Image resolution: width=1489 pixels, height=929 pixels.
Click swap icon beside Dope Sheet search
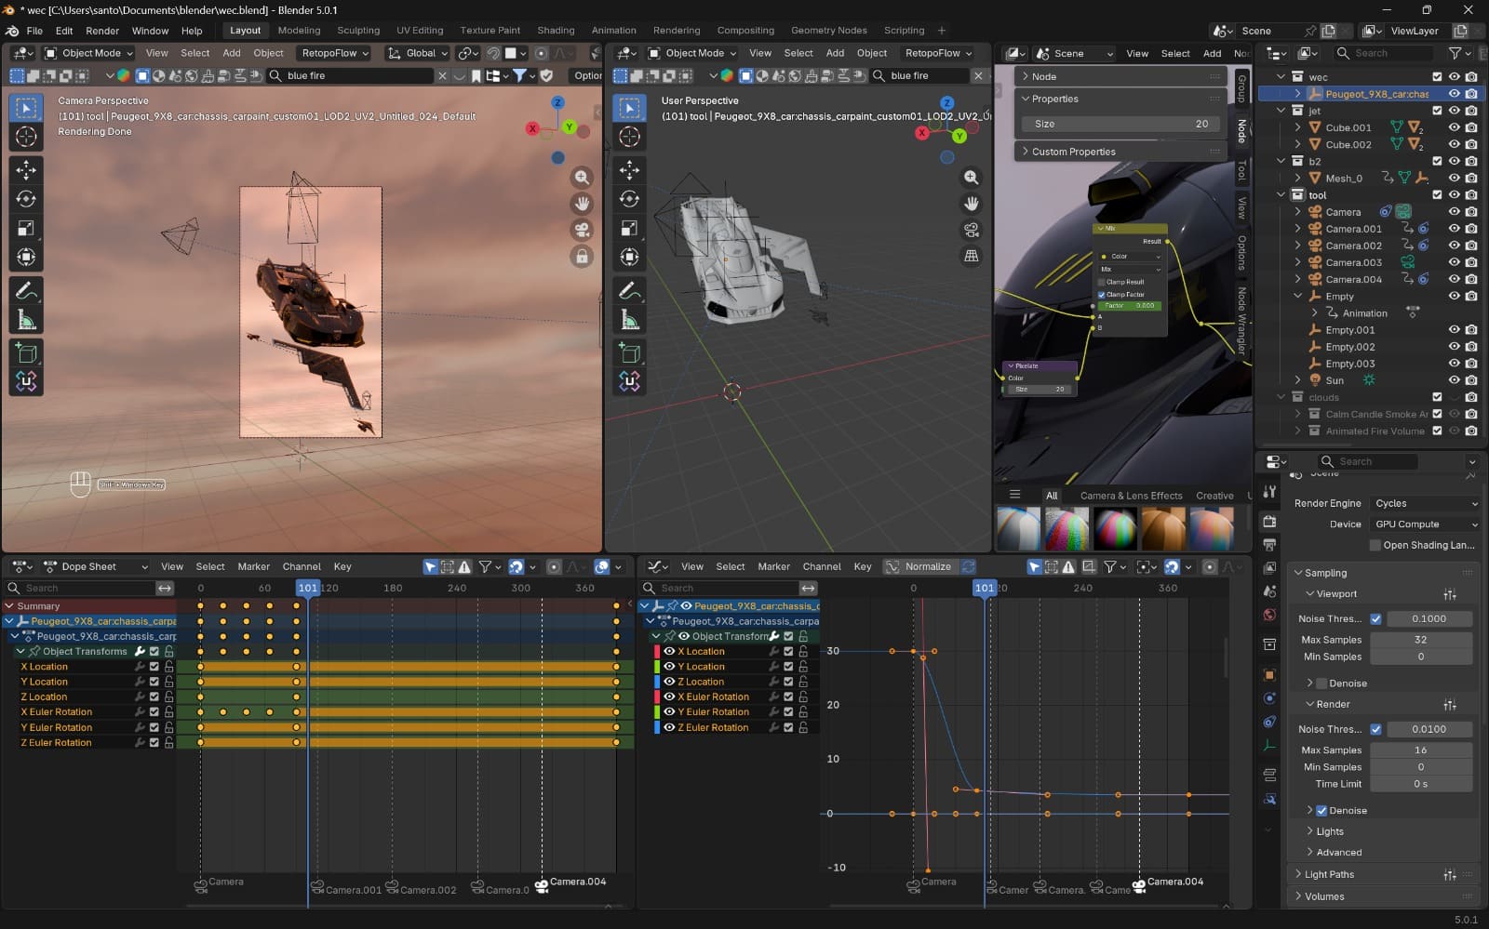[165, 588]
